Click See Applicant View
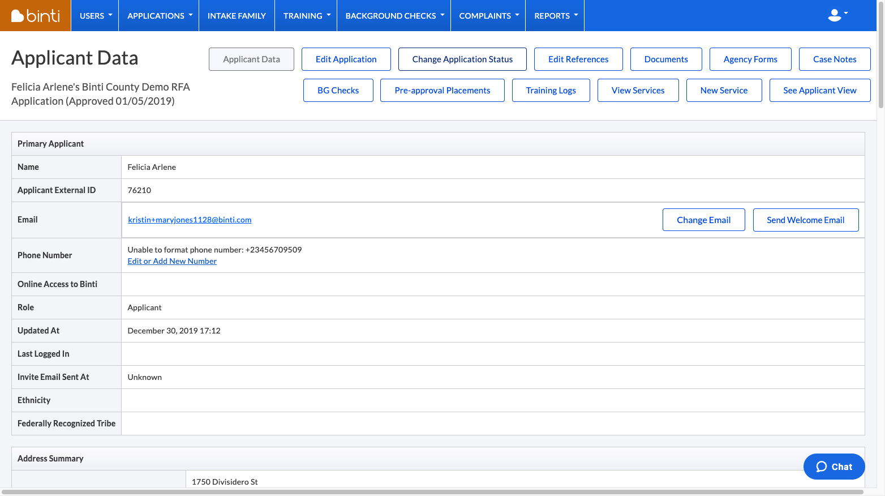This screenshot has width=885, height=496. (x=820, y=91)
